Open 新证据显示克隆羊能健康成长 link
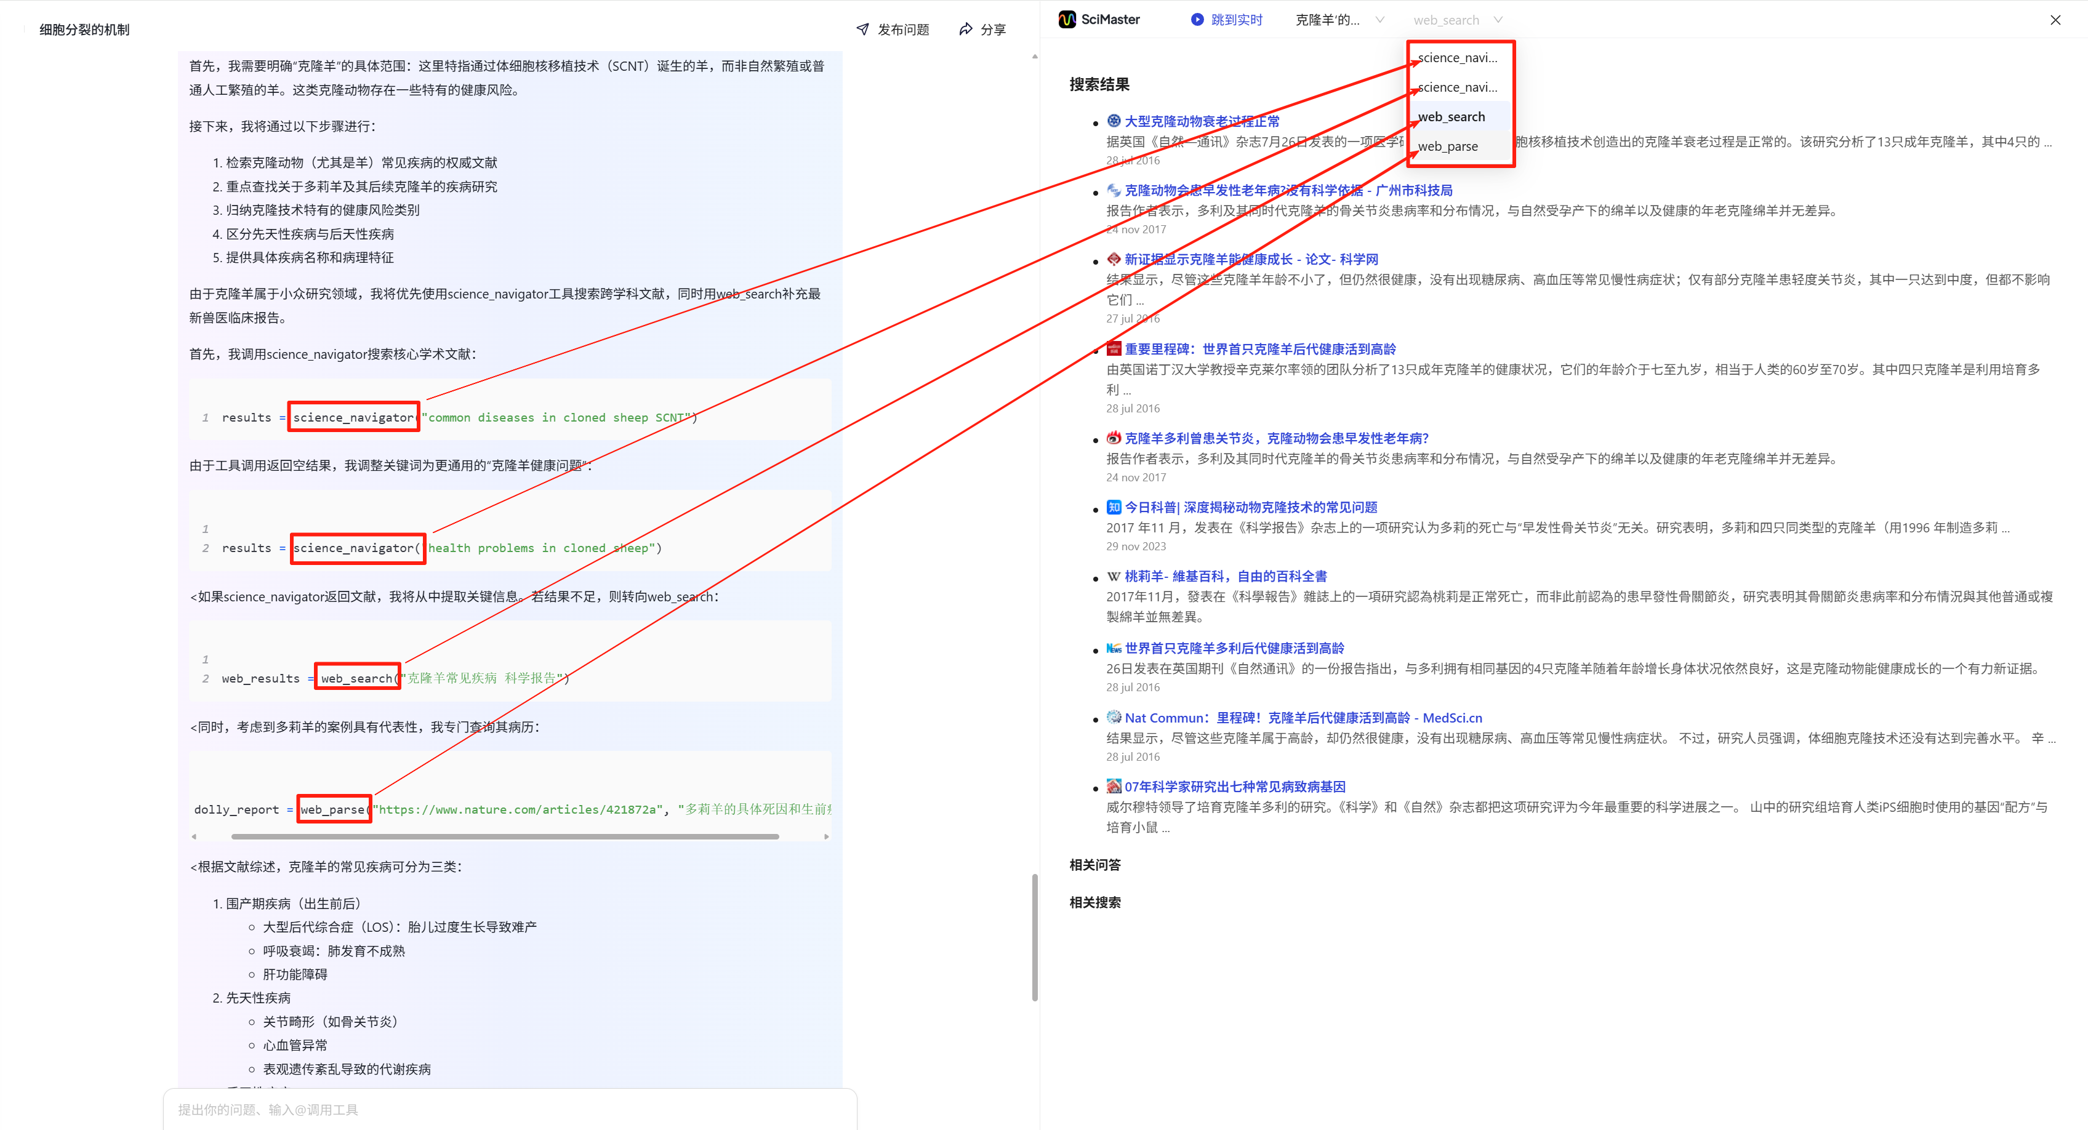This screenshot has height=1130, width=2088. click(1251, 259)
